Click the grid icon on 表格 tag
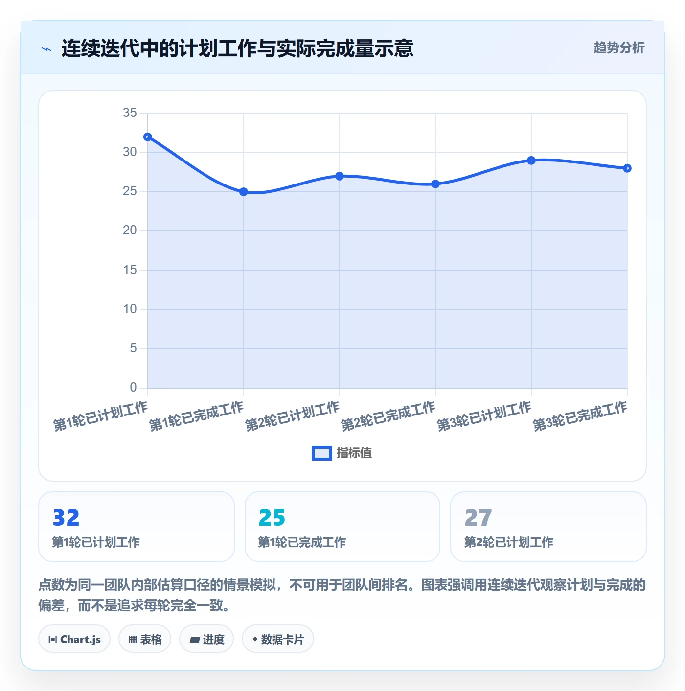685x691 pixels. click(133, 639)
